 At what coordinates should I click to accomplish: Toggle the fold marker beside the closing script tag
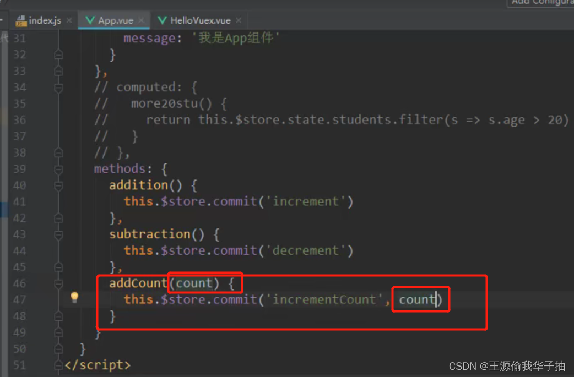click(x=58, y=365)
